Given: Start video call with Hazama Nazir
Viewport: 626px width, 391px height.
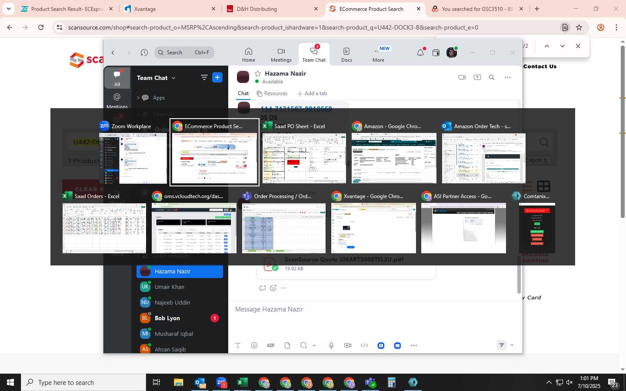Looking at the screenshot, I should coord(462,77).
